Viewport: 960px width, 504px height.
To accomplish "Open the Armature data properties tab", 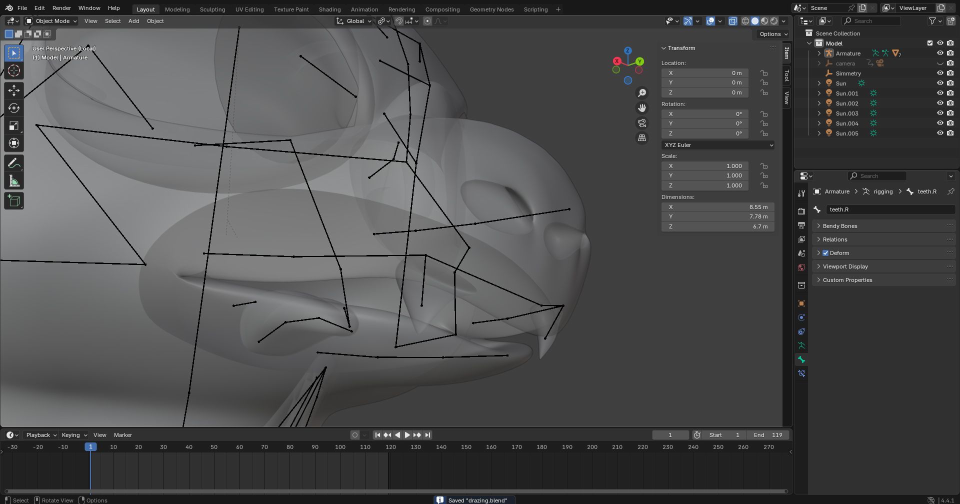I will click(x=801, y=345).
